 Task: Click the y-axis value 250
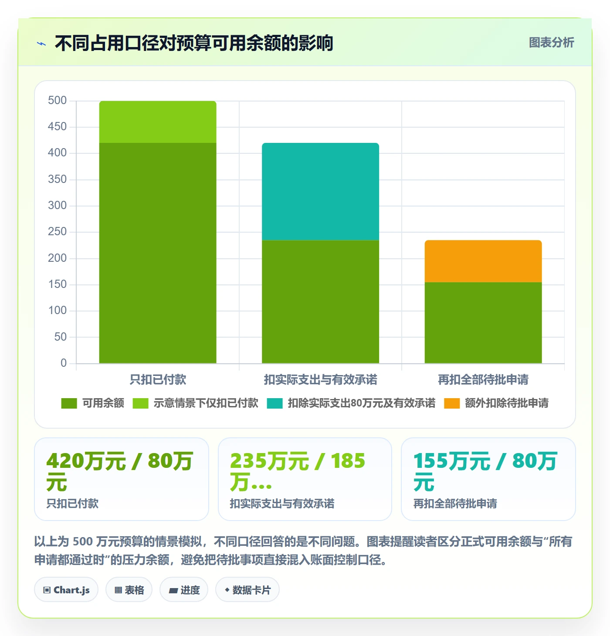click(57, 232)
